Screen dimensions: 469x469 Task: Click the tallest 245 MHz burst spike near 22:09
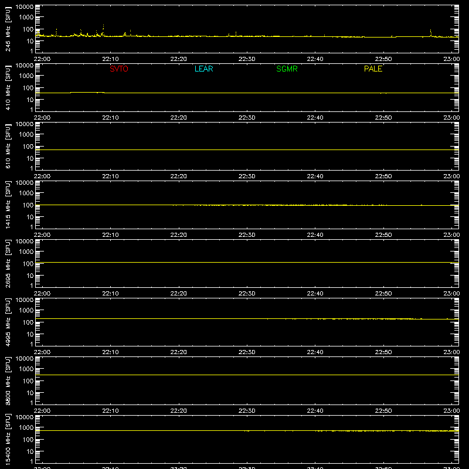(x=103, y=30)
